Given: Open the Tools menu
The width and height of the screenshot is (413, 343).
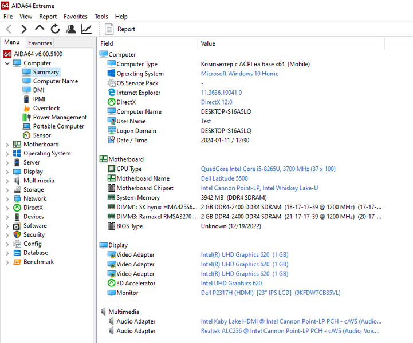Looking at the screenshot, I should pos(101,17).
